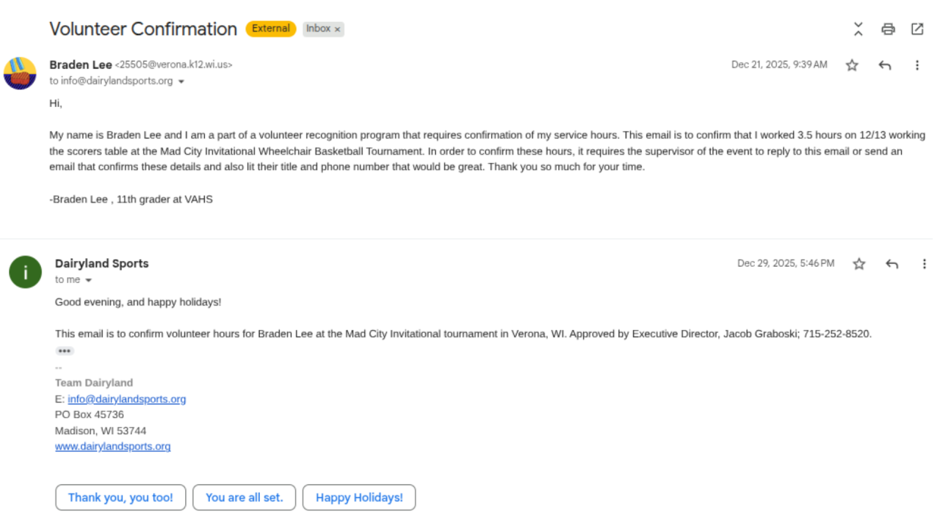
Task: Expand the 'to me' recipient details
Action: 89,280
